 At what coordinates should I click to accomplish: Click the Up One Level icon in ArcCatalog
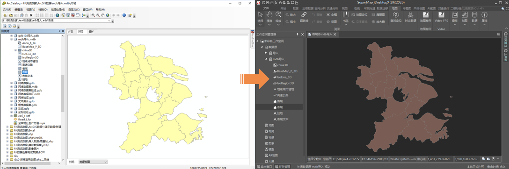click(x=5, y=15)
